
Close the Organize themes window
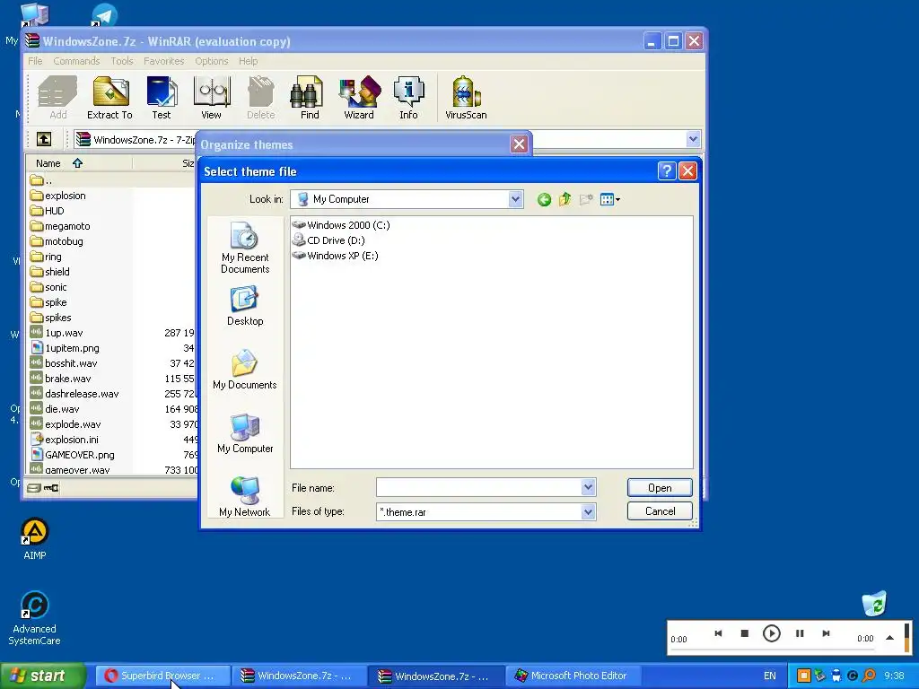click(519, 144)
